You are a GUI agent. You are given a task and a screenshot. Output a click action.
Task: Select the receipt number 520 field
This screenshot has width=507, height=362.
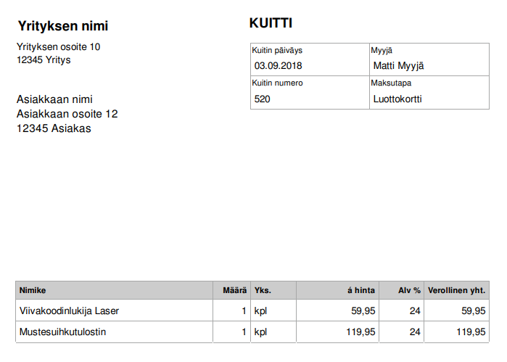(263, 99)
